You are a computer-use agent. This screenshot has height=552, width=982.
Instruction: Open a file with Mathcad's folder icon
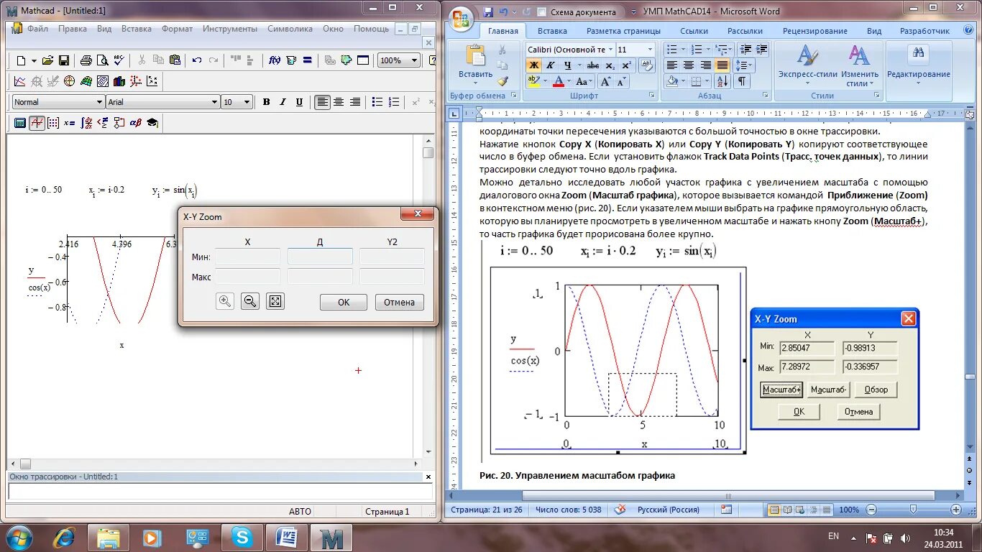[x=48, y=60]
